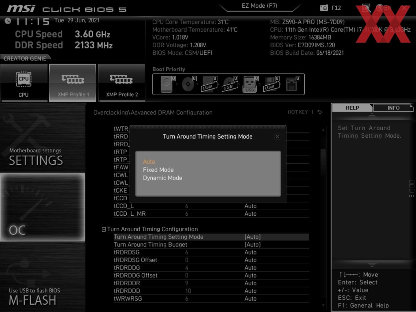
Task: Edit the tCCD_L_MR Auto value field
Action: [250, 214]
